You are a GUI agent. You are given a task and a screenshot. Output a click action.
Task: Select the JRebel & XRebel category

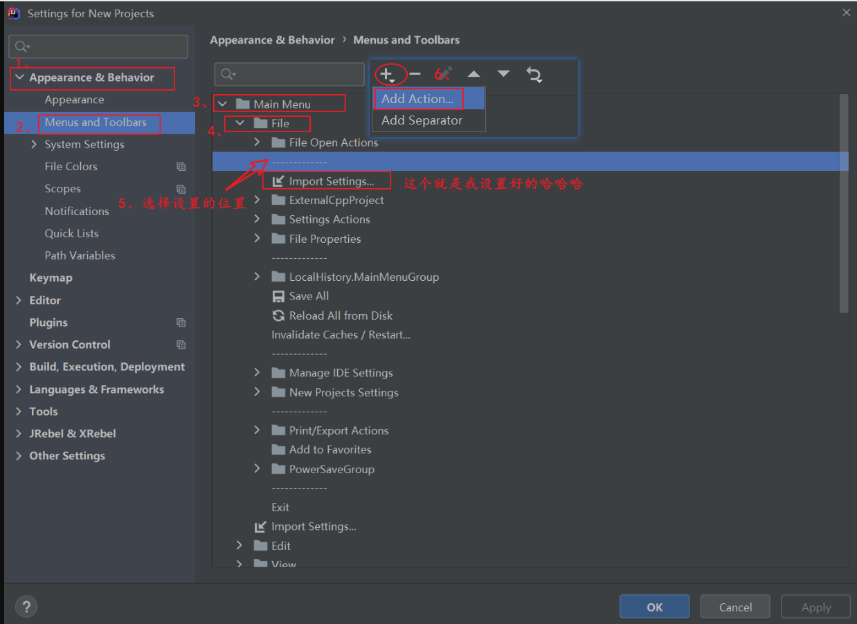click(x=73, y=434)
